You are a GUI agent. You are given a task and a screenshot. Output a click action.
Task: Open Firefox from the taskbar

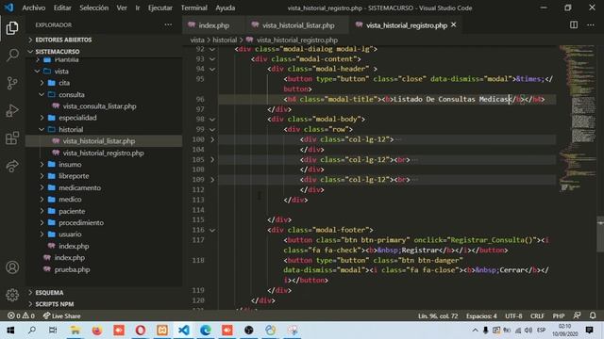pyautogui.click(x=96, y=331)
